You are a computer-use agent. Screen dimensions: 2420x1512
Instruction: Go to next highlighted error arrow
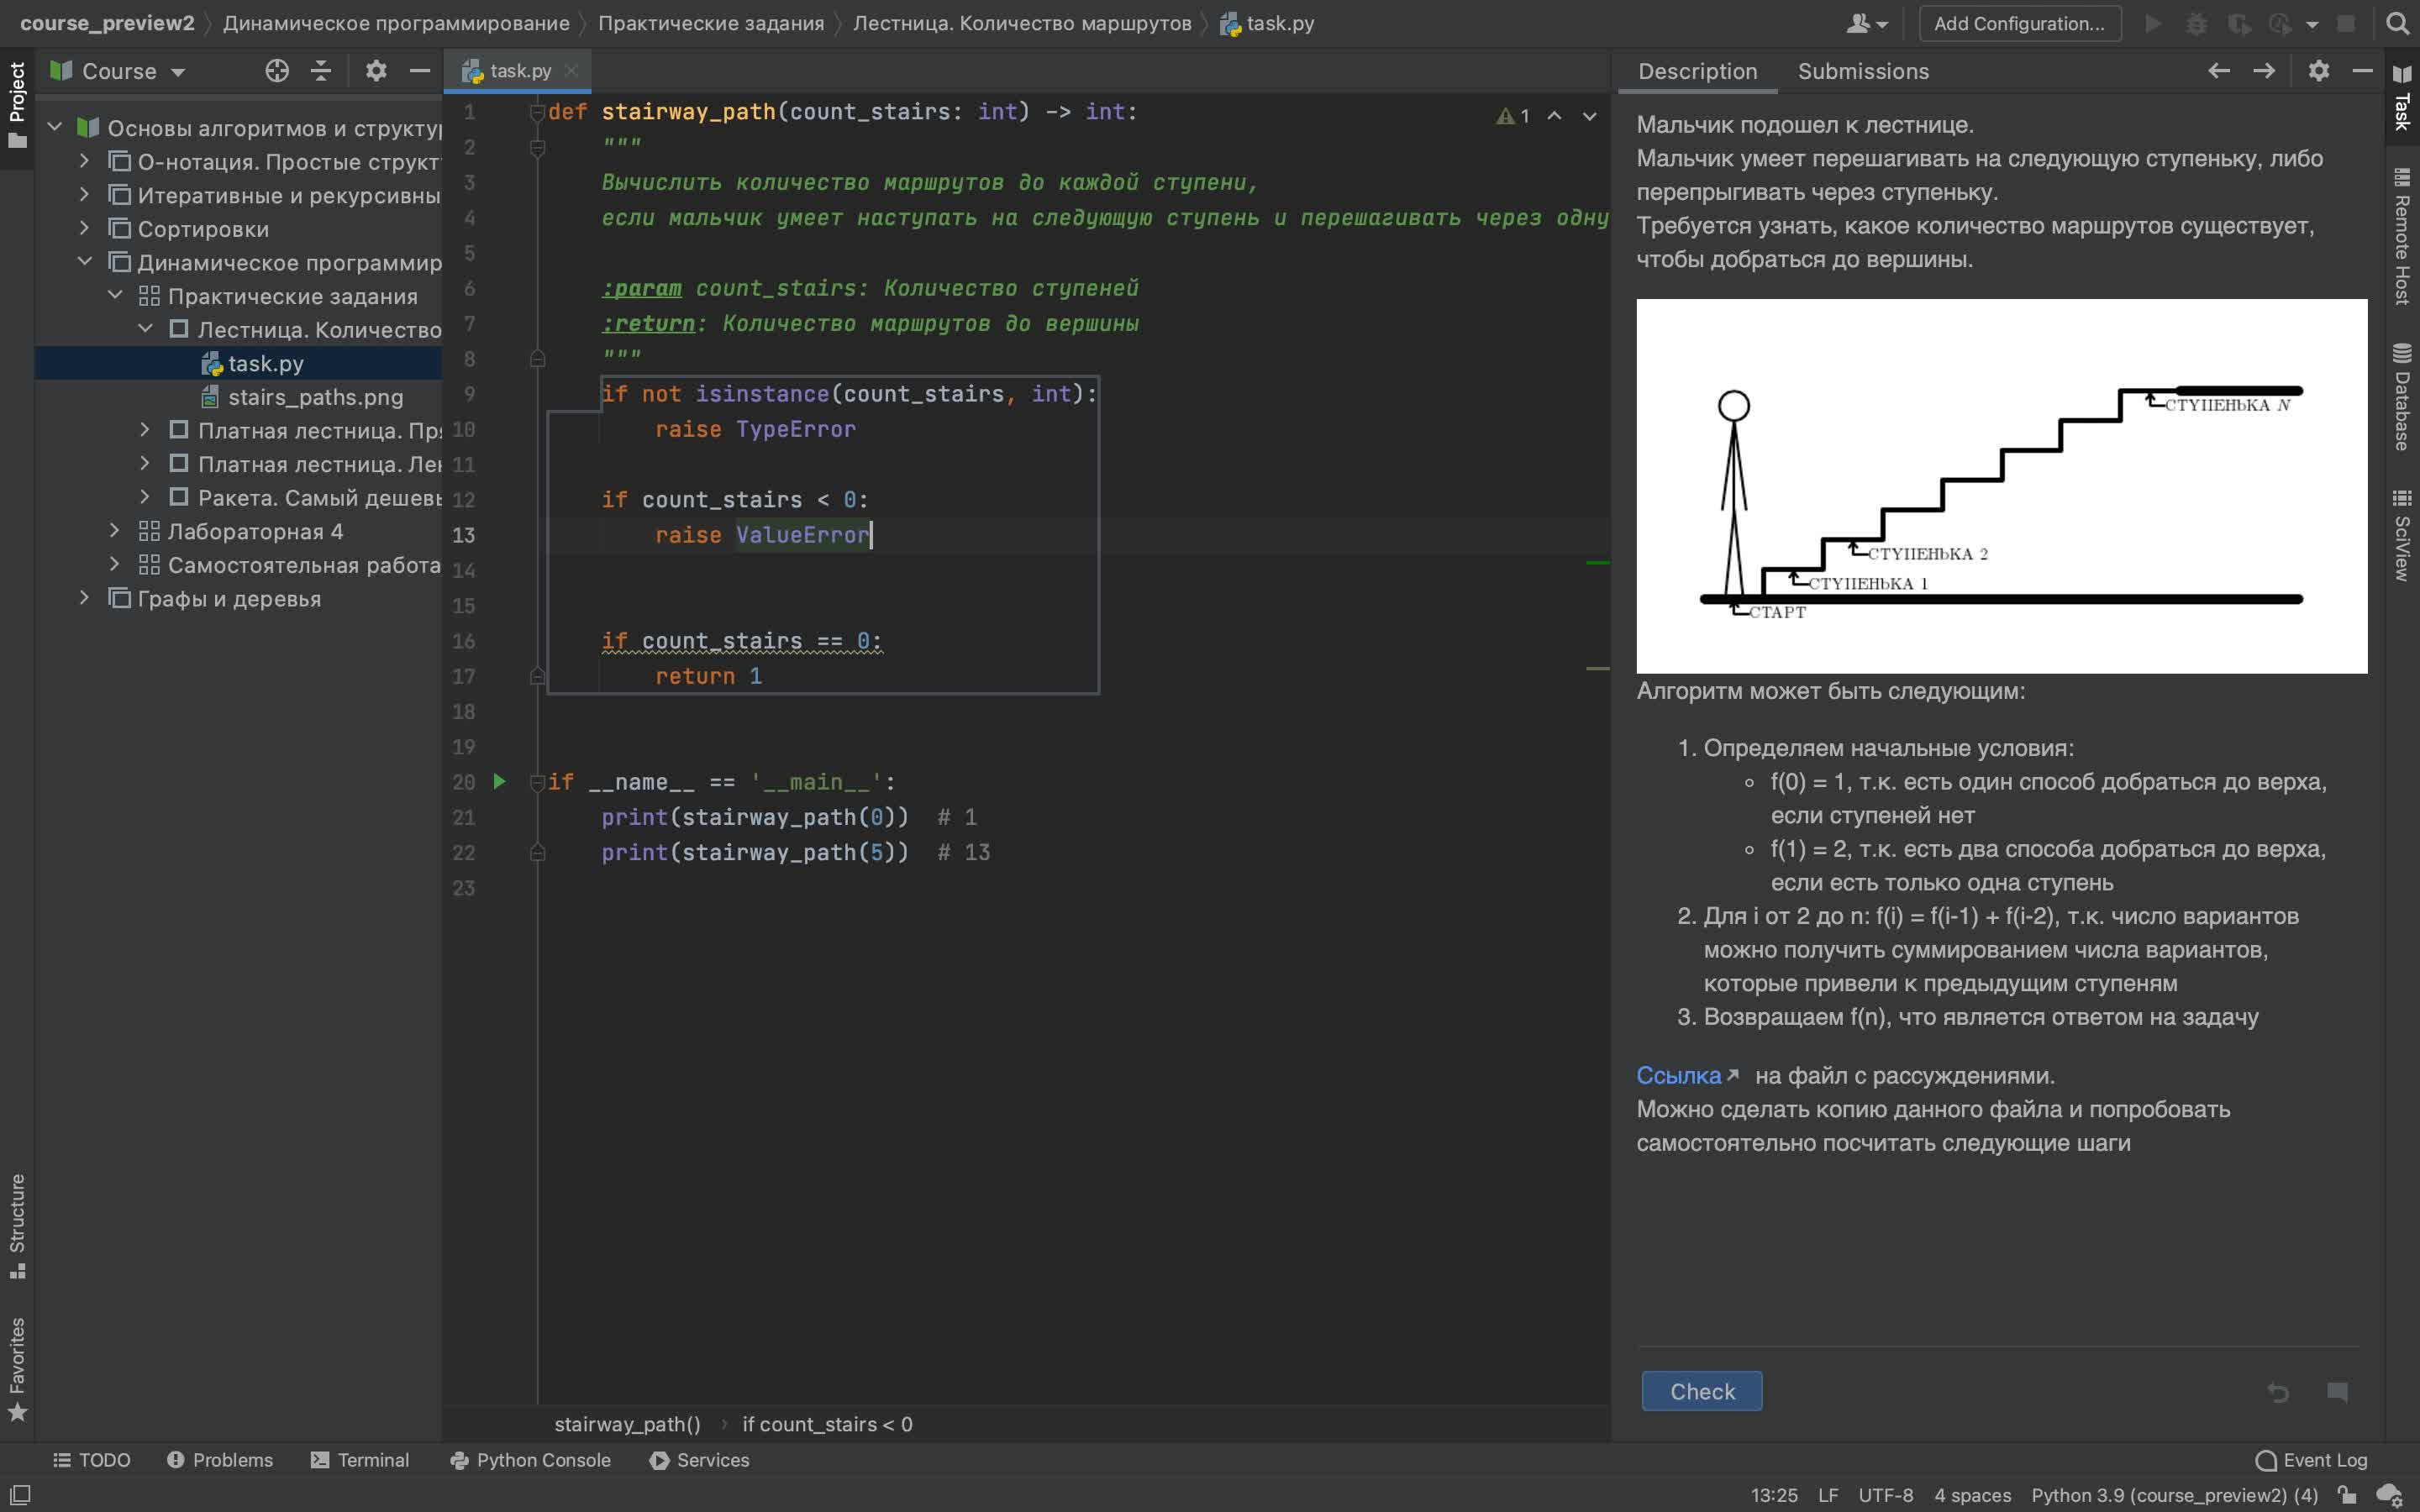coord(1589,116)
